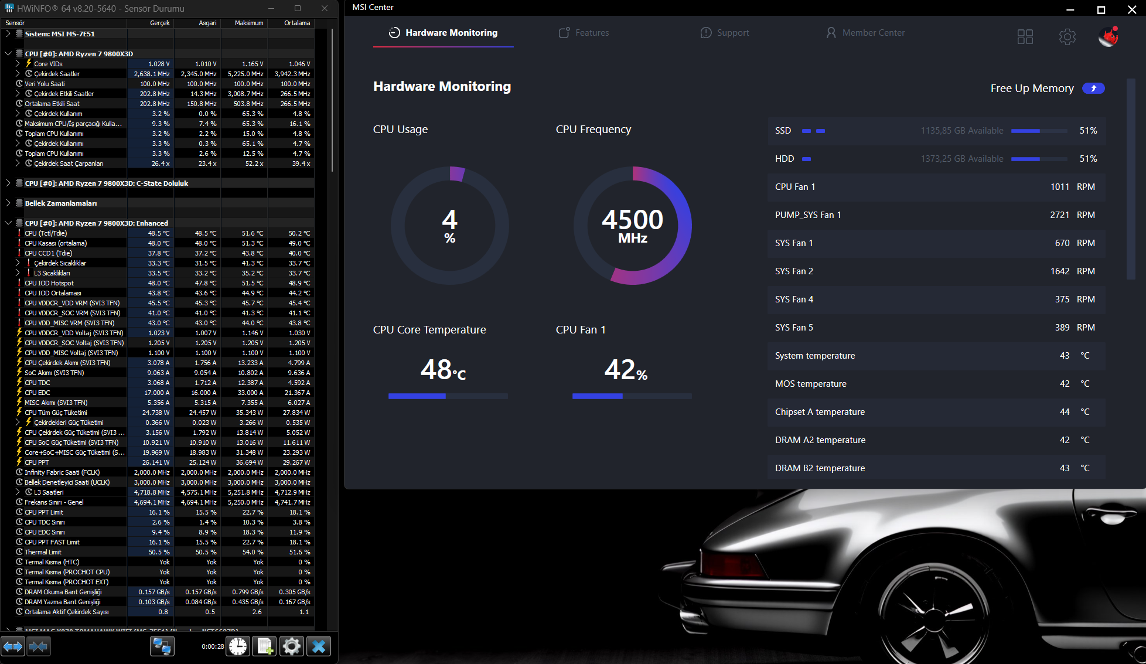The image size is (1146, 664).
Task: Click the CPU Frequency 4500 MHz gauge
Action: 632,225
